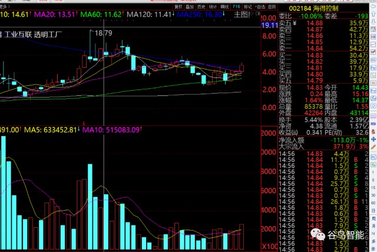
Task: Toggle the 自选 watchlist marker button
Action: coord(260,6)
